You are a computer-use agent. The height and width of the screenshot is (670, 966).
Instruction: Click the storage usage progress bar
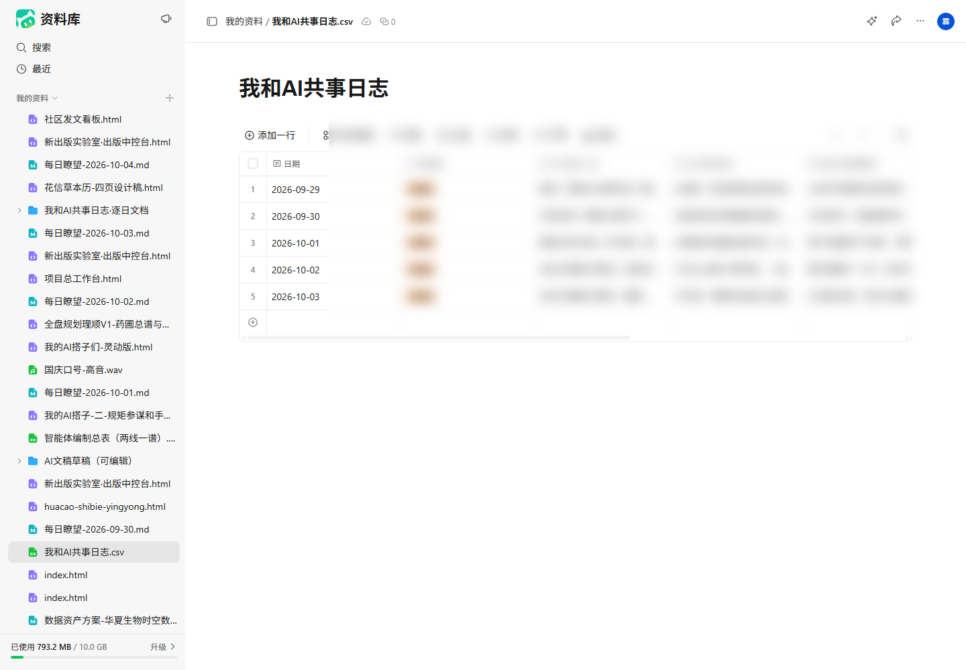pyautogui.click(x=94, y=657)
